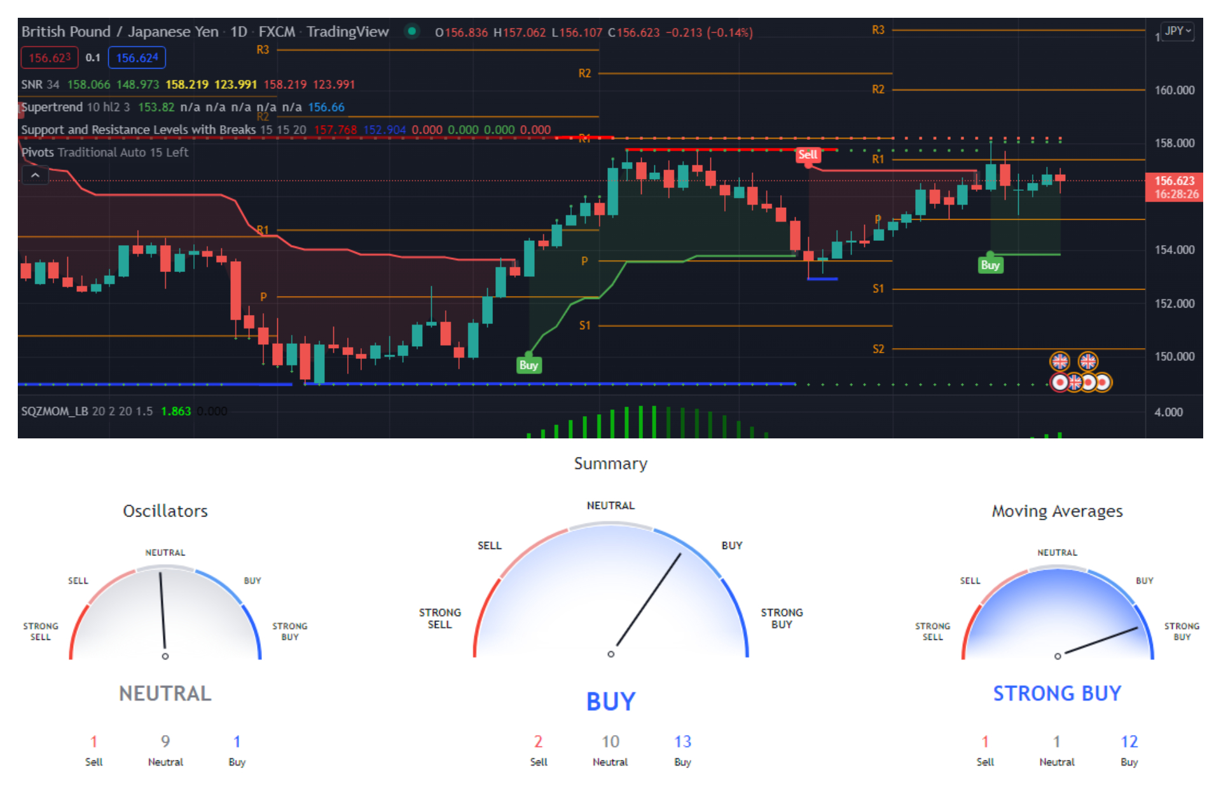Click the Buy signal label near 154.000
The width and height of the screenshot is (1221, 791).
coord(990,265)
